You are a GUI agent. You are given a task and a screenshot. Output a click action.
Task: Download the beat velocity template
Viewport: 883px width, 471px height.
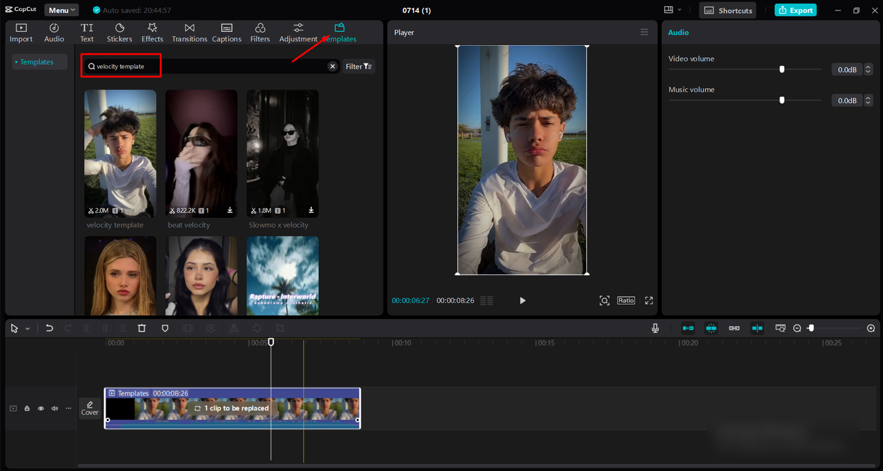(230, 210)
